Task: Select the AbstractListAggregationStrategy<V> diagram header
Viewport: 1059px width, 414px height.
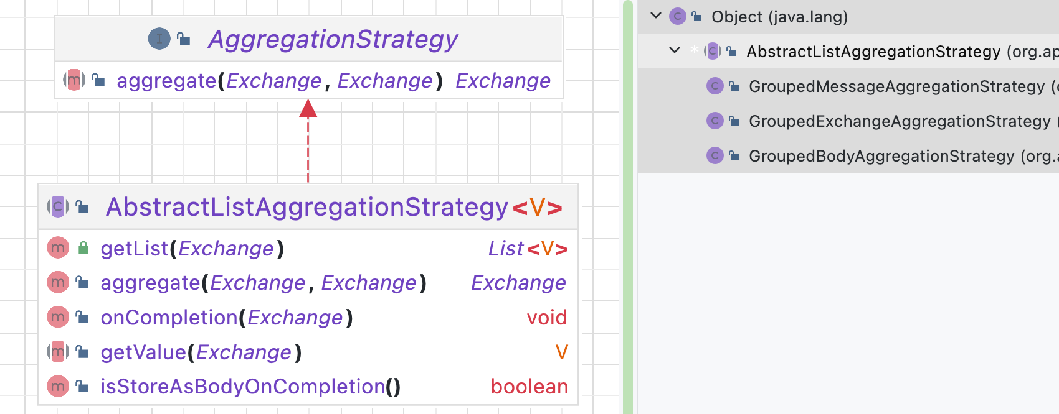Action: click(334, 207)
